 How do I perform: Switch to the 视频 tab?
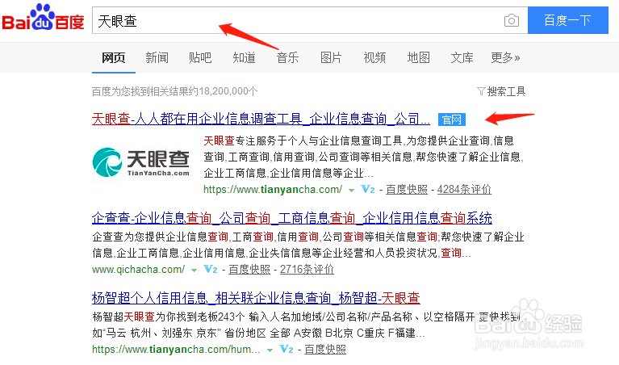374,57
